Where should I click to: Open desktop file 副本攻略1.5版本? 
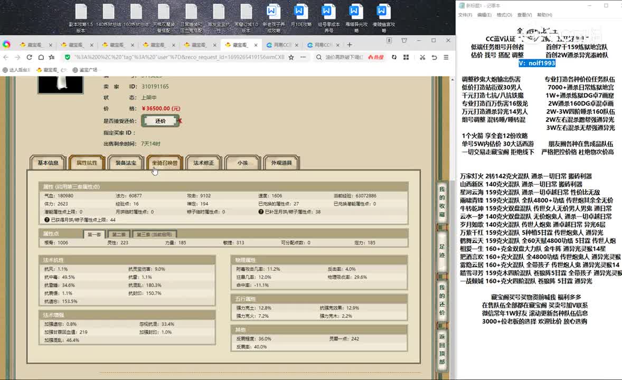(81, 18)
